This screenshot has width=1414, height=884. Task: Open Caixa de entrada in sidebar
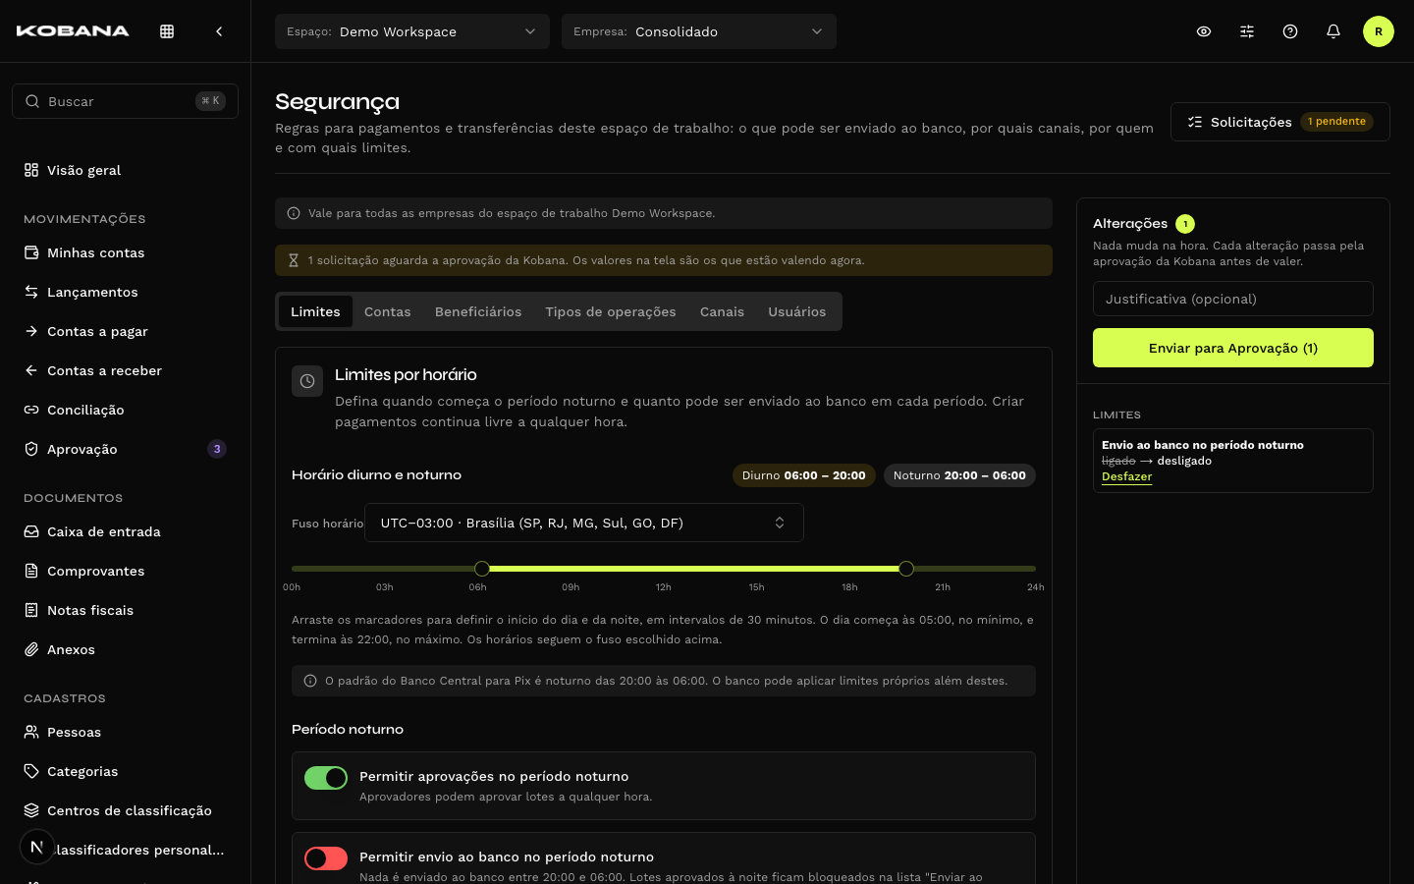(x=125, y=531)
